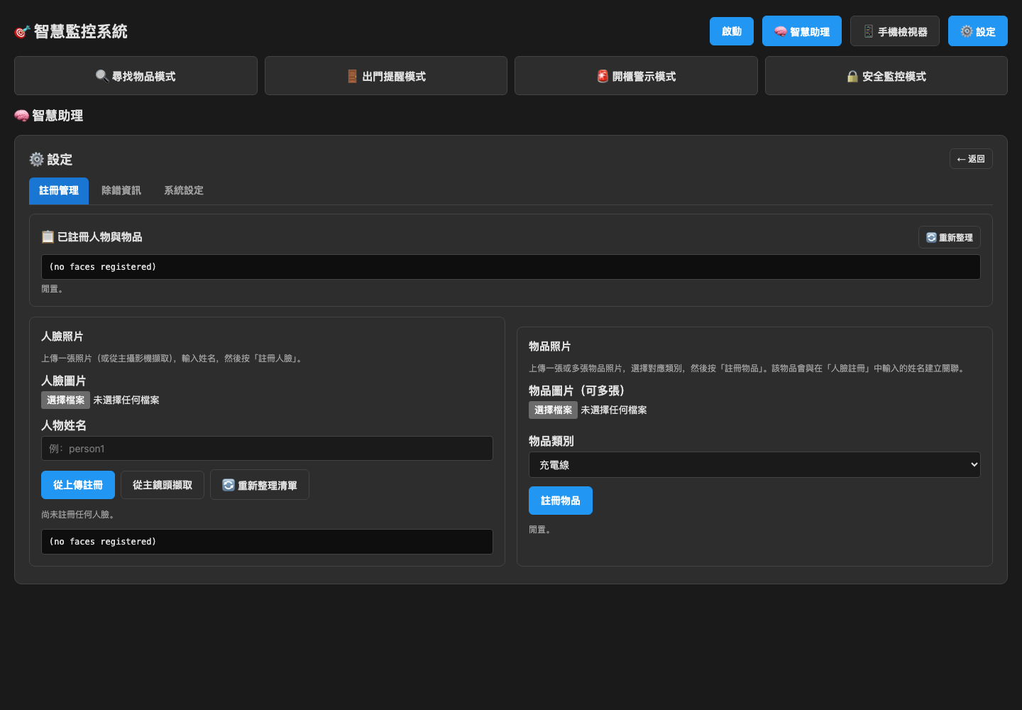
Task: Click 從主鏡頭擷取 button
Action: pos(163,485)
